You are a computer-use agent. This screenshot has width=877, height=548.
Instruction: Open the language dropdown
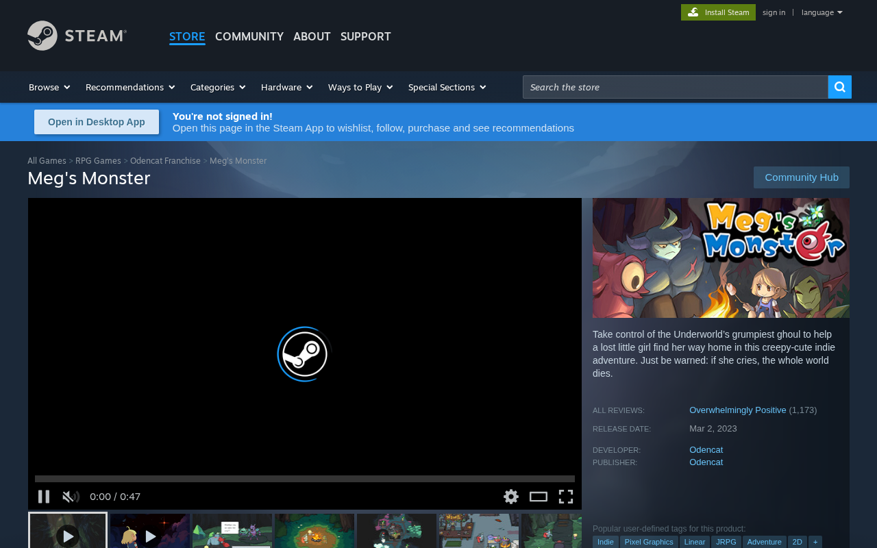pos(822,12)
